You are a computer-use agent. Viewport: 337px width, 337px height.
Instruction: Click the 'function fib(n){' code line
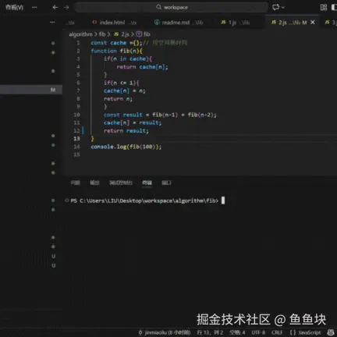(x=116, y=51)
